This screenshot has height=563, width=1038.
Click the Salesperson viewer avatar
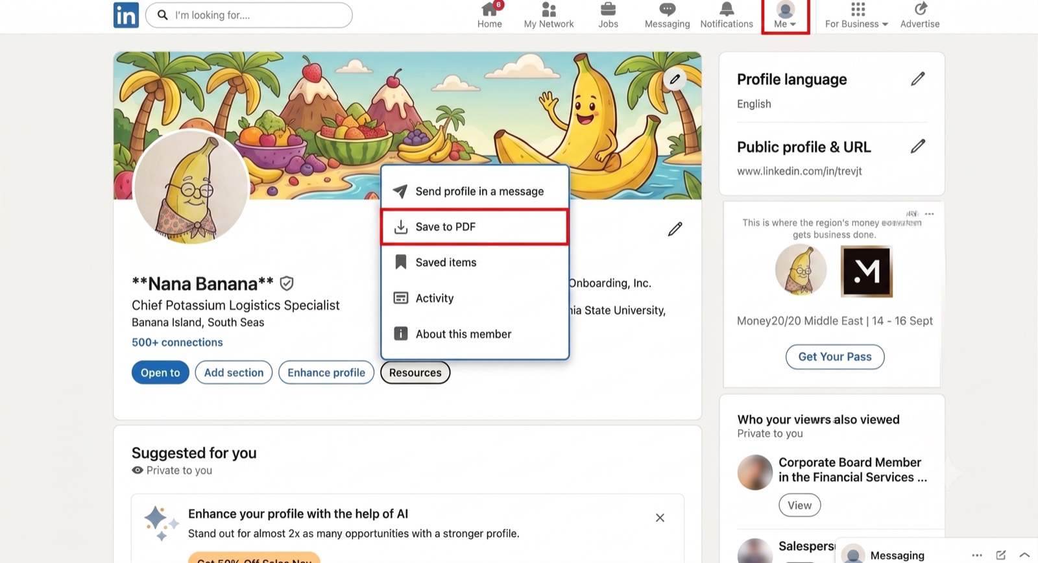pyautogui.click(x=754, y=551)
